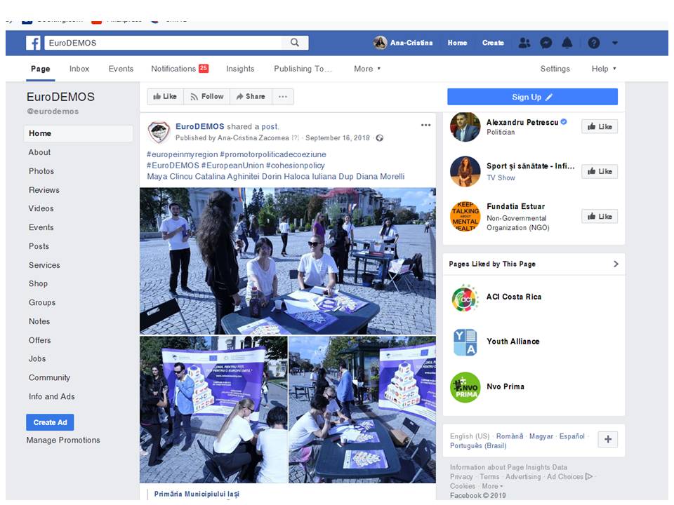Switch to the Inbox tab
The height and width of the screenshot is (505, 674).
[79, 69]
